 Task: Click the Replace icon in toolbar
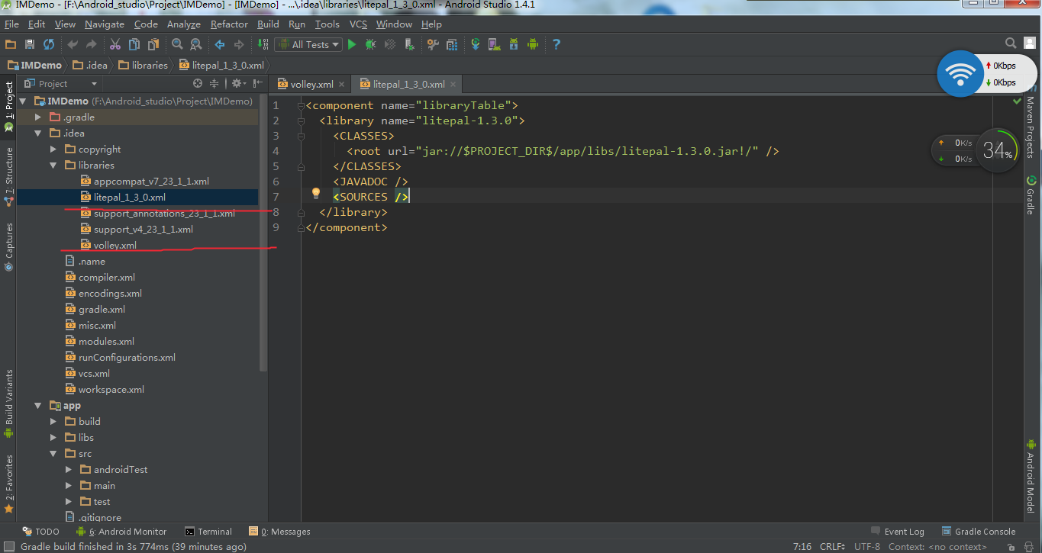[x=196, y=44]
